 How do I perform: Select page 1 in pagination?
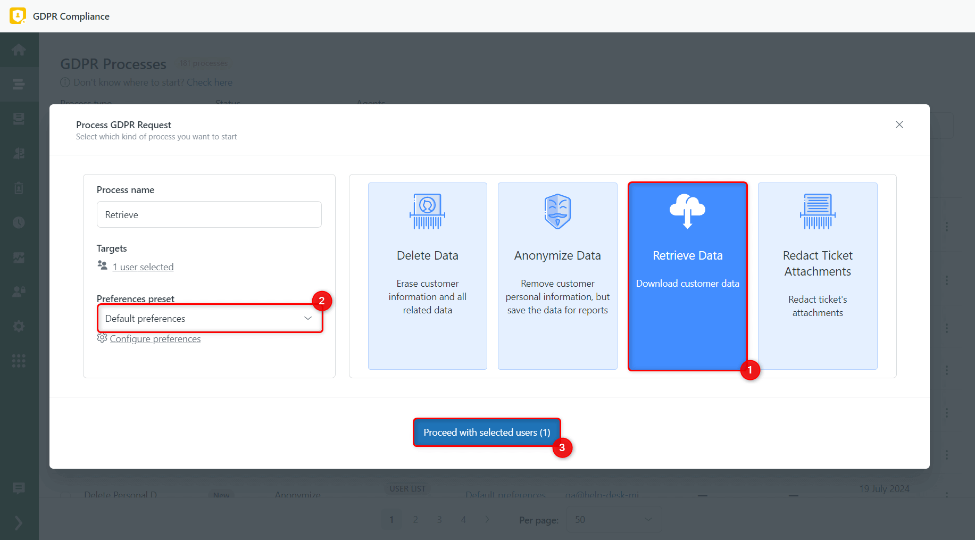pyautogui.click(x=391, y=520)
